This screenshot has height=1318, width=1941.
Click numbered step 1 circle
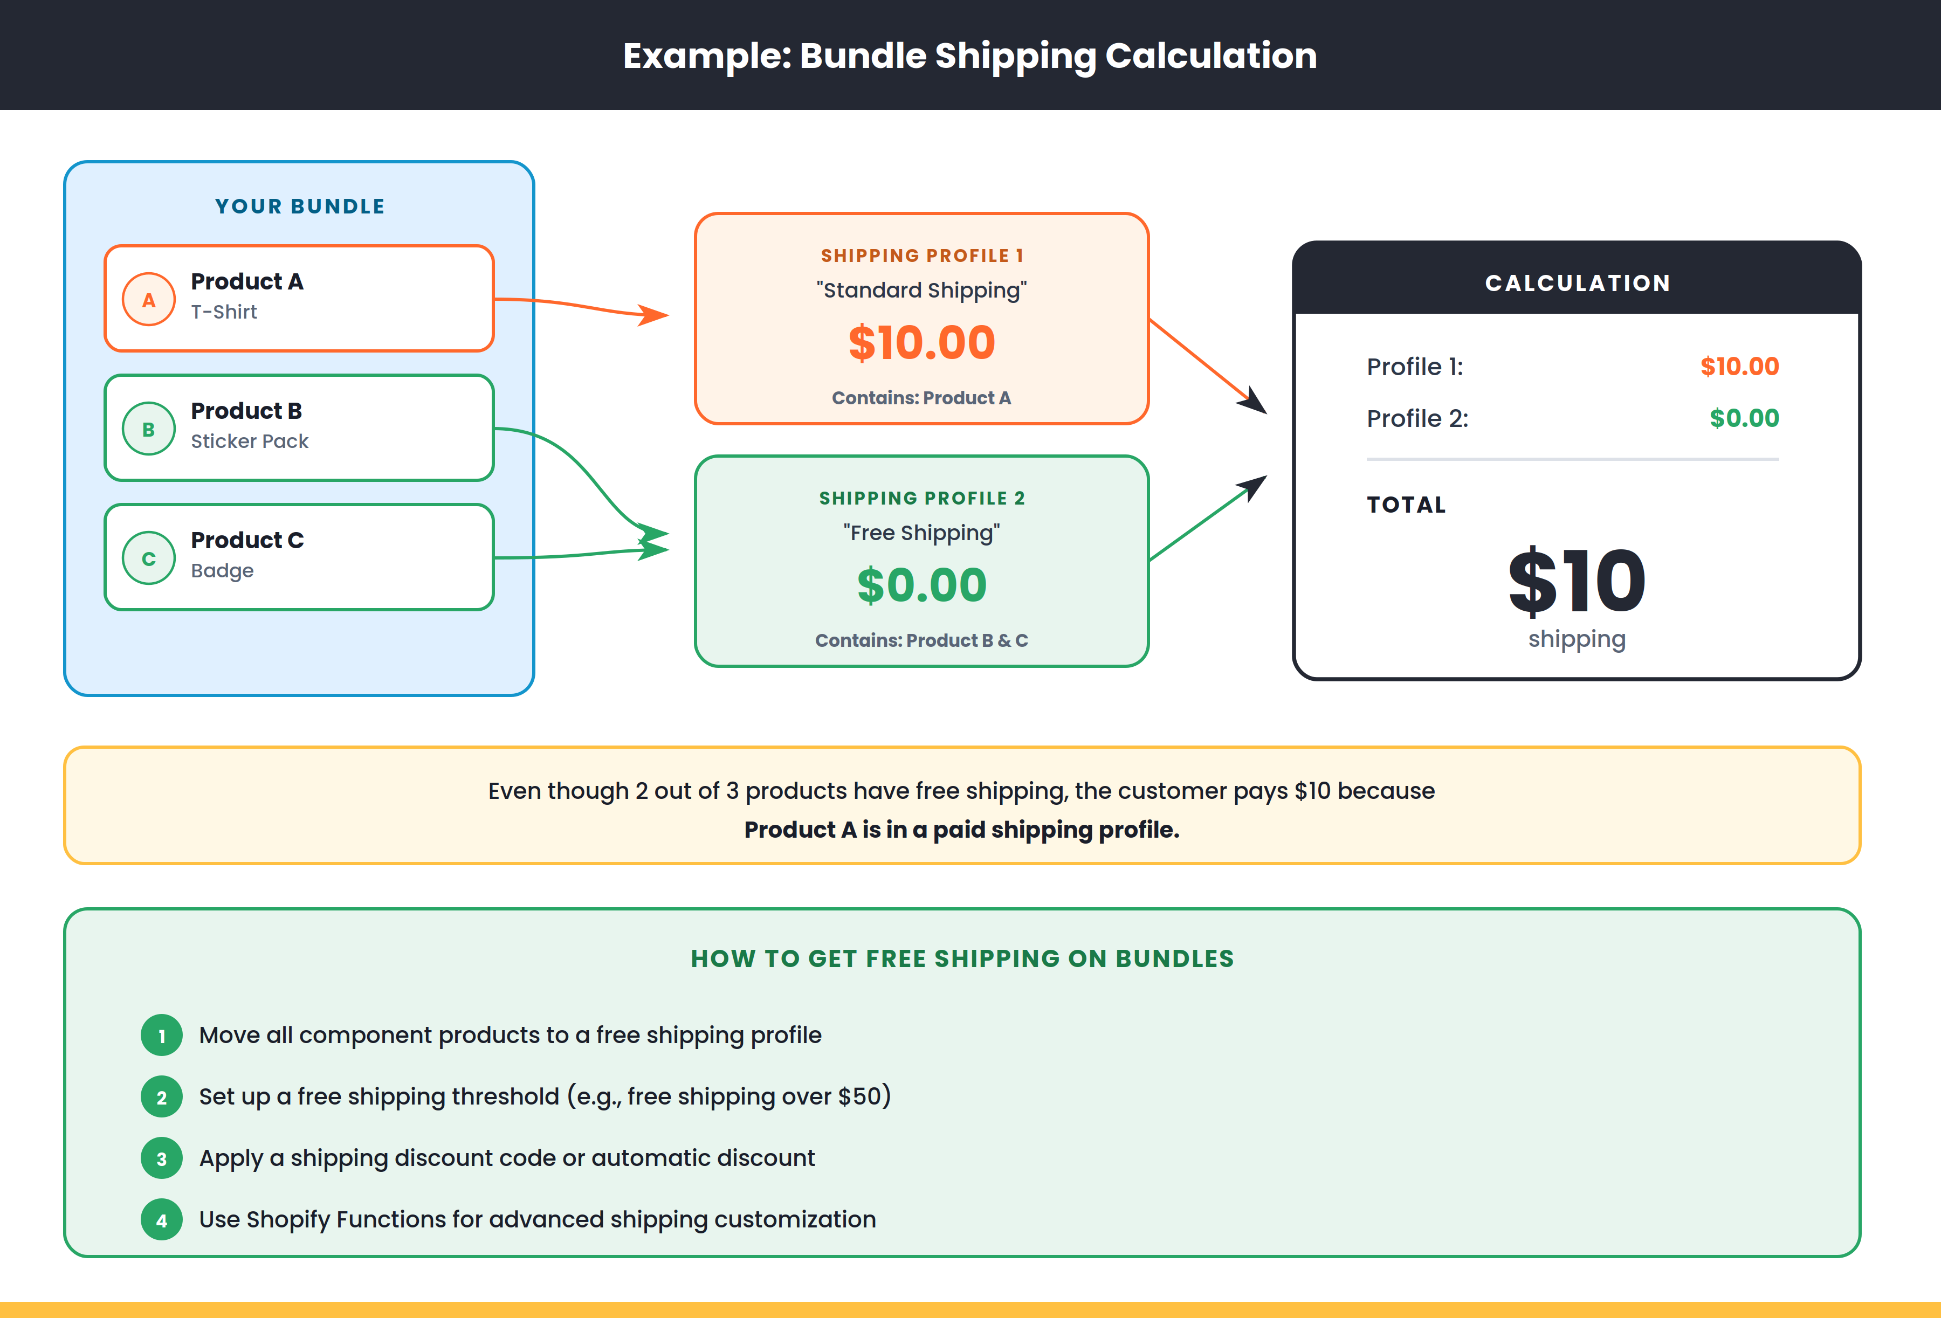pos(161,1035)
